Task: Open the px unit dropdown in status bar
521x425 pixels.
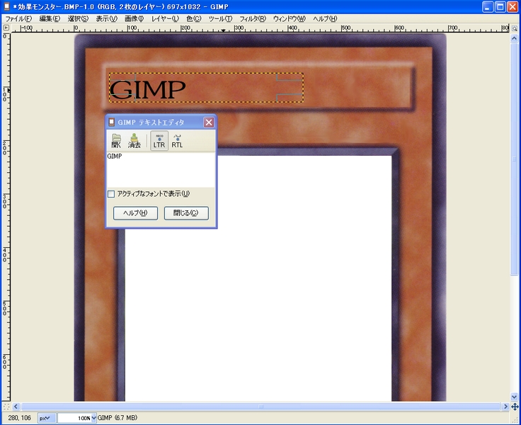Action: (46, 418)
